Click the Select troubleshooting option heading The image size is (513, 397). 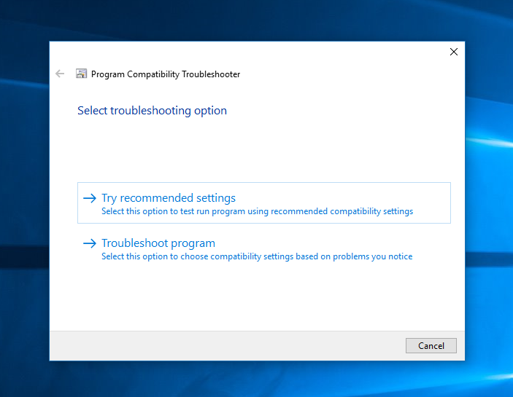[x=152, y=111]
